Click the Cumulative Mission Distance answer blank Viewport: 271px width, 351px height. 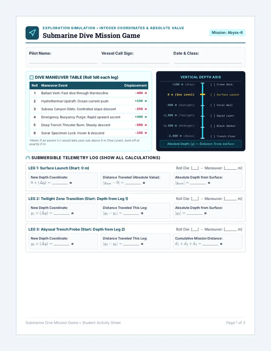[x=210, y=244]
